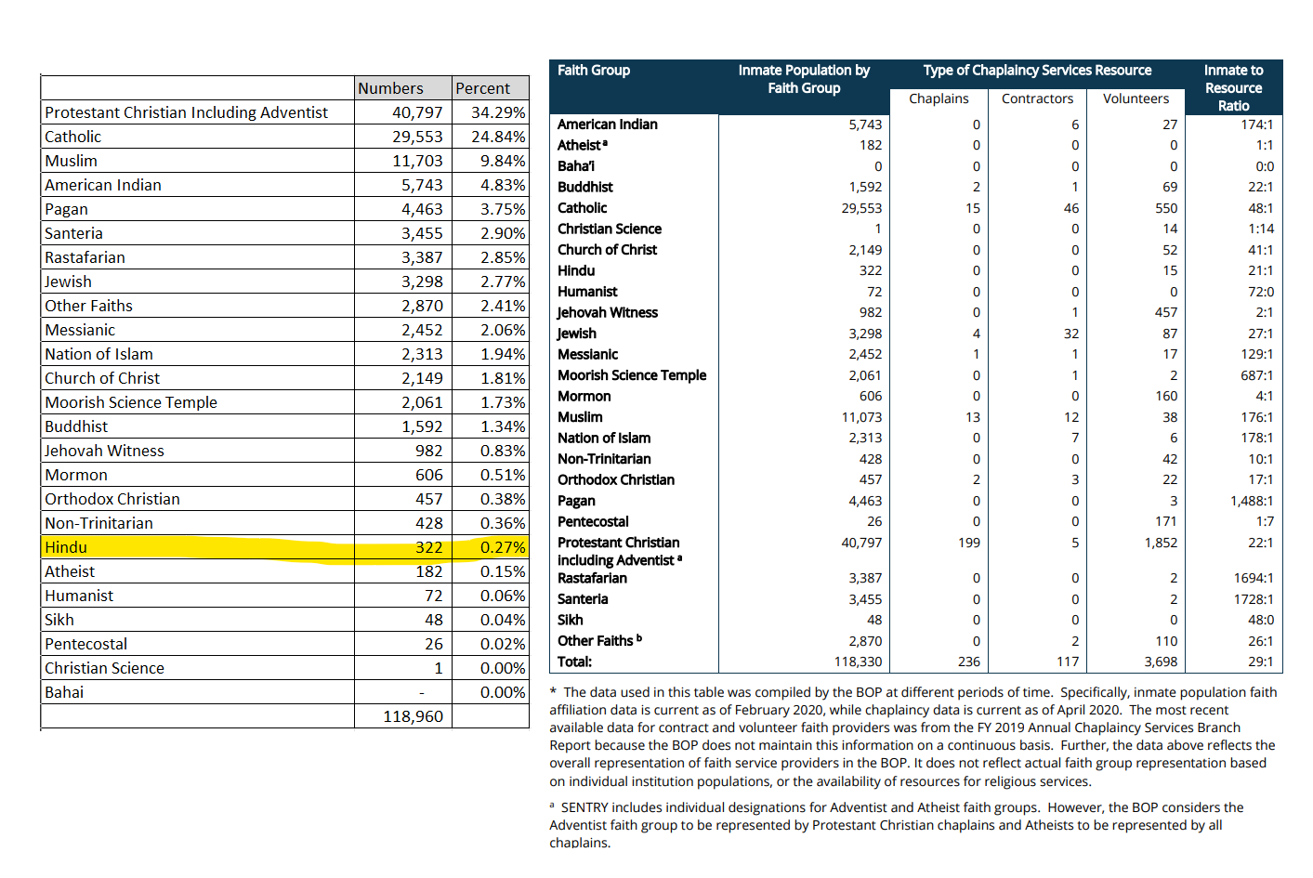Select the Numbers column header
This screenshot has height=878, width=1313.
click(390, 88)
